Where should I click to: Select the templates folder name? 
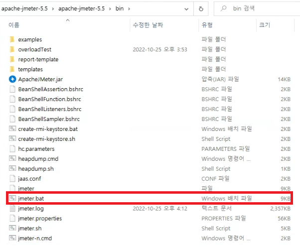(30, 69)
